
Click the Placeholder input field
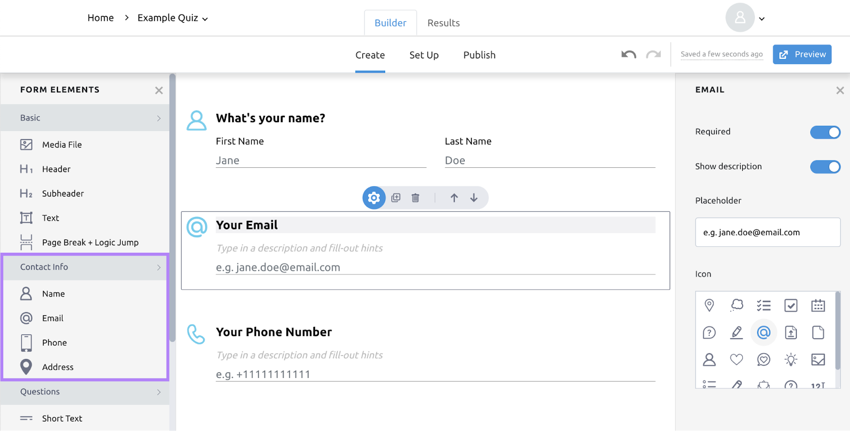tap(768, 232)
